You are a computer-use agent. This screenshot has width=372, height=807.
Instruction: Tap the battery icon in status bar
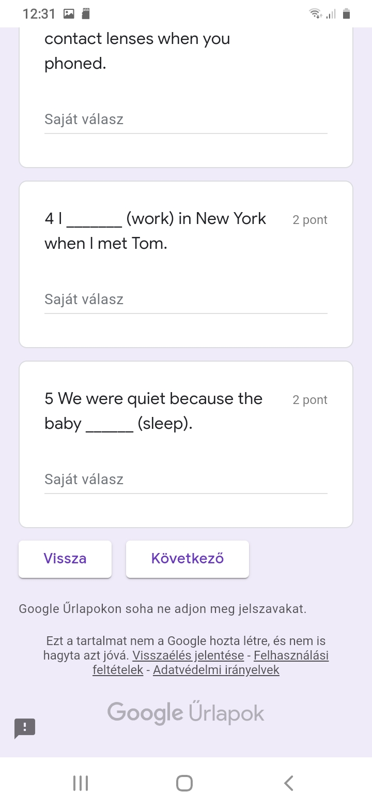347,14
